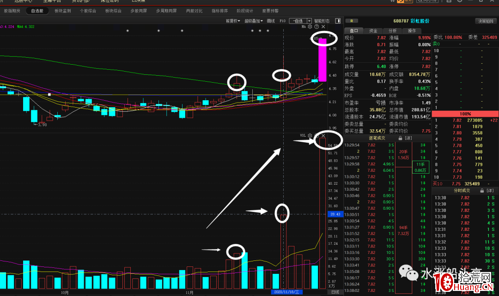Click date marker 2020/11/18/三

tap(286, 292)
